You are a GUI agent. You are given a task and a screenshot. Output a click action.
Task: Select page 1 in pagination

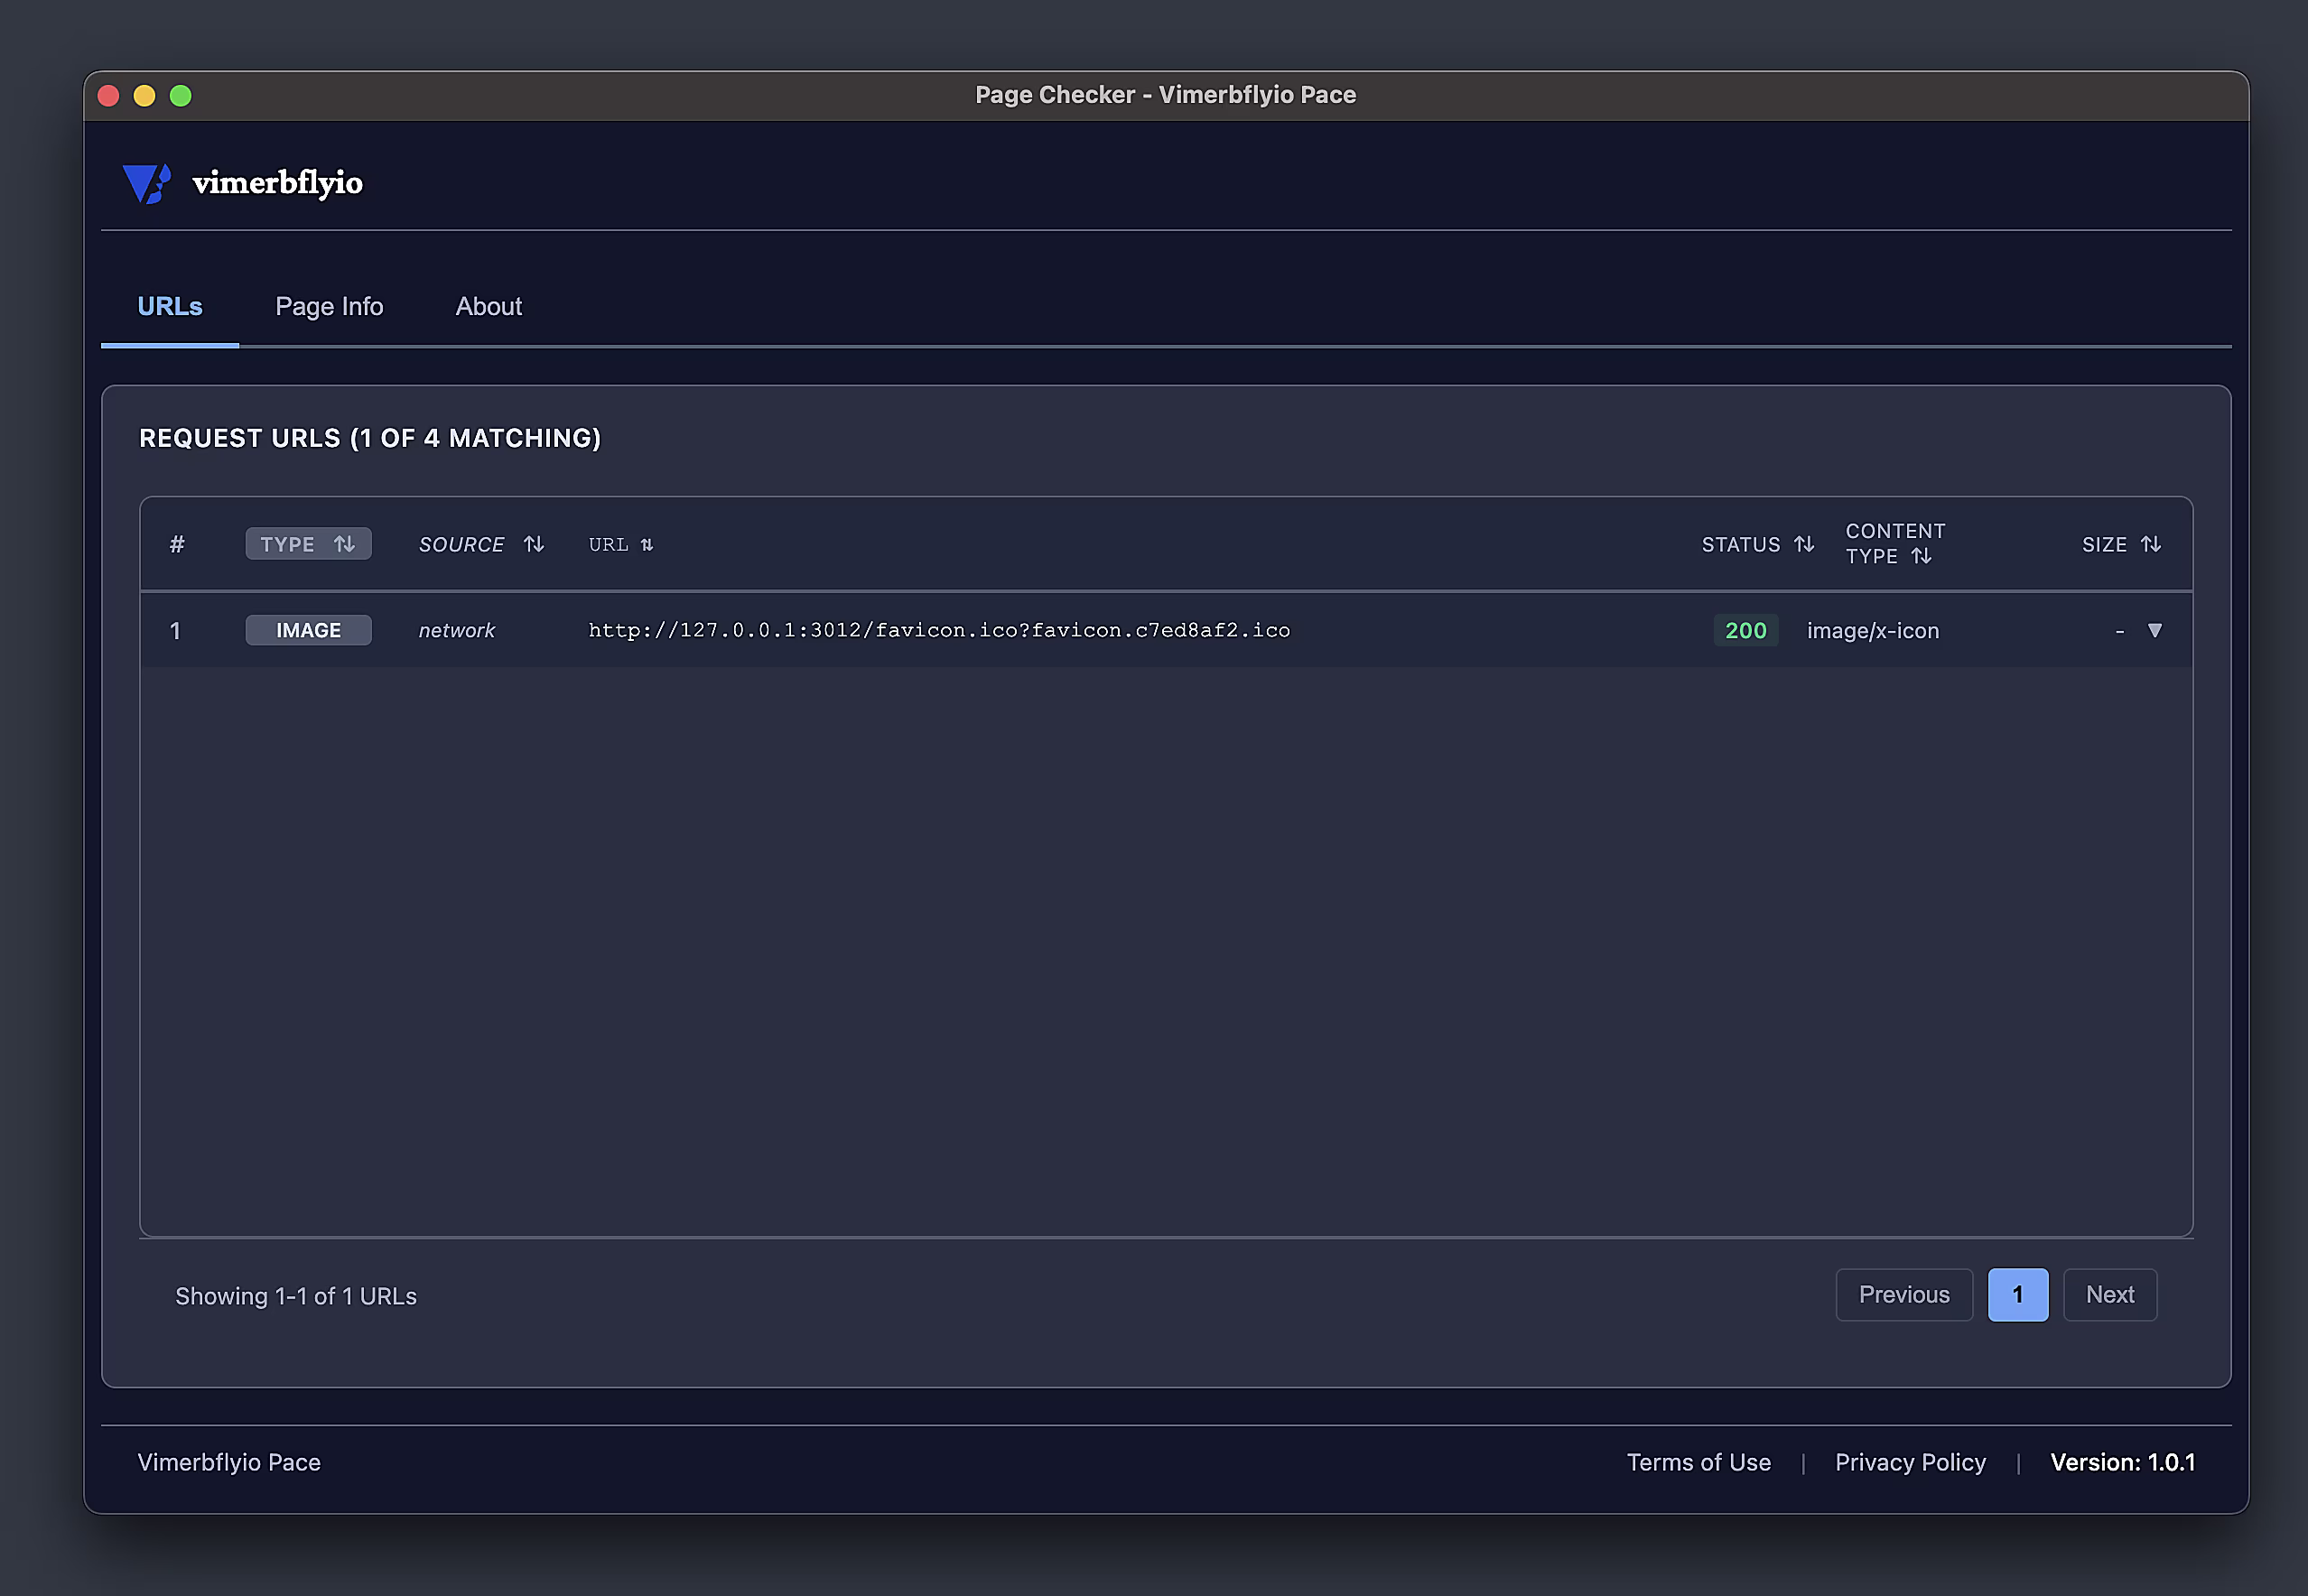coord(2017,1294)
